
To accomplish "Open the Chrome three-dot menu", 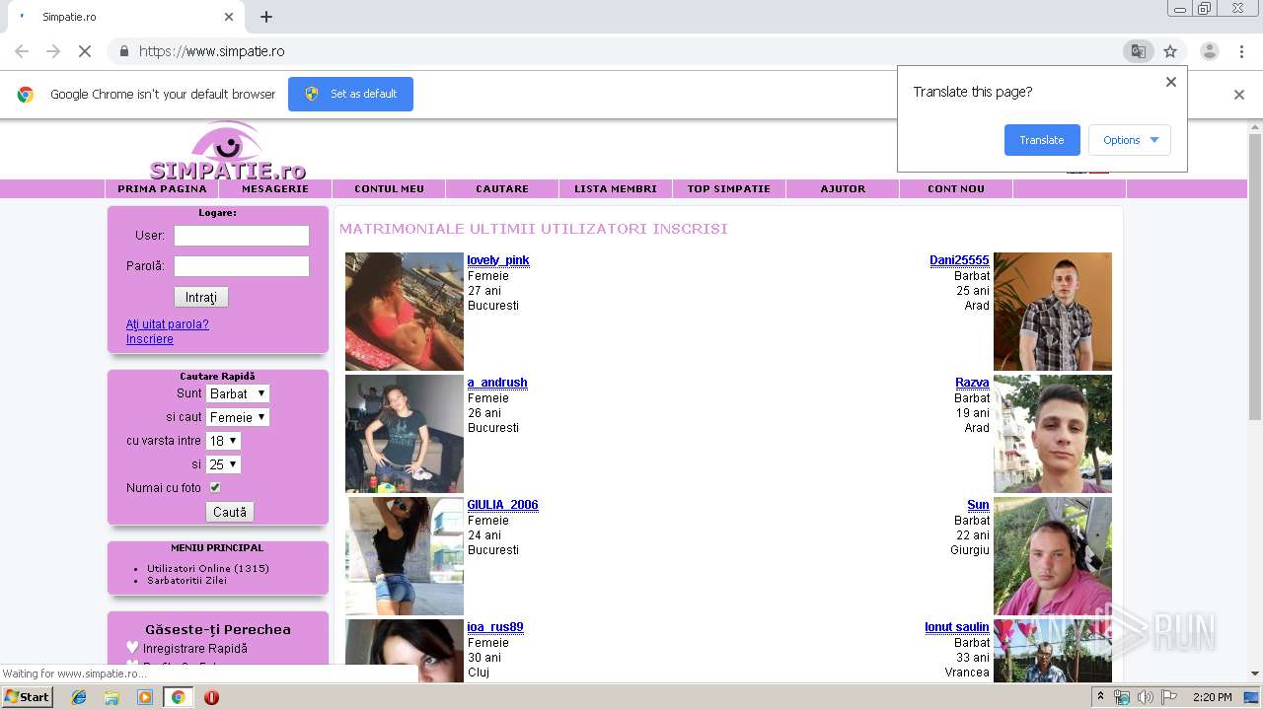I will pos(1241,51).
